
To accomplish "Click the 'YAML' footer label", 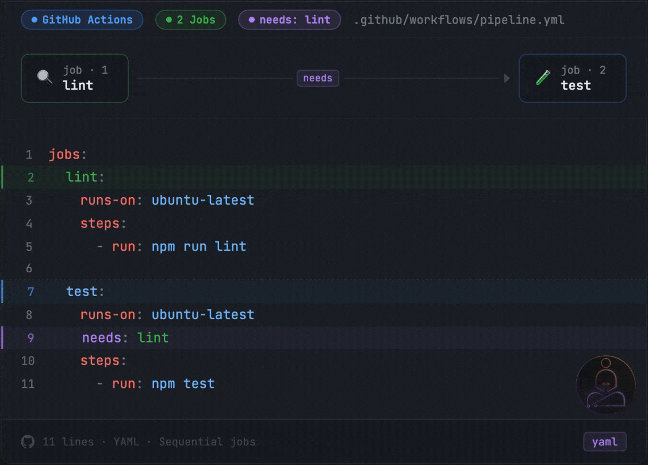I will point(126,442).
